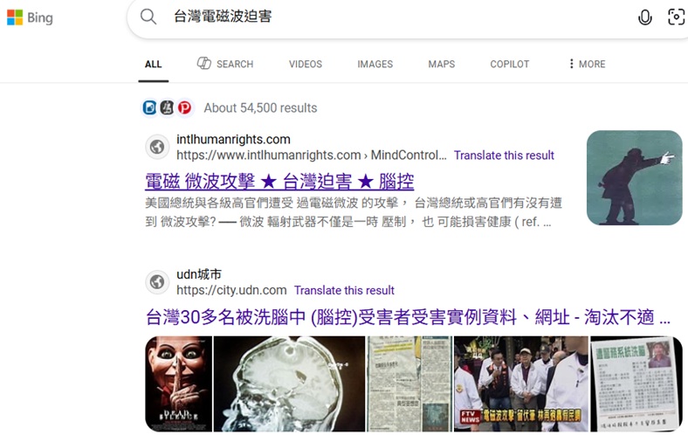
Task: Open the COPILOT tab
Action: [x=509, y=64]
